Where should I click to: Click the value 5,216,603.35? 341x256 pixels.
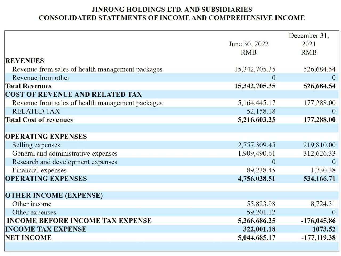point(257,120)
